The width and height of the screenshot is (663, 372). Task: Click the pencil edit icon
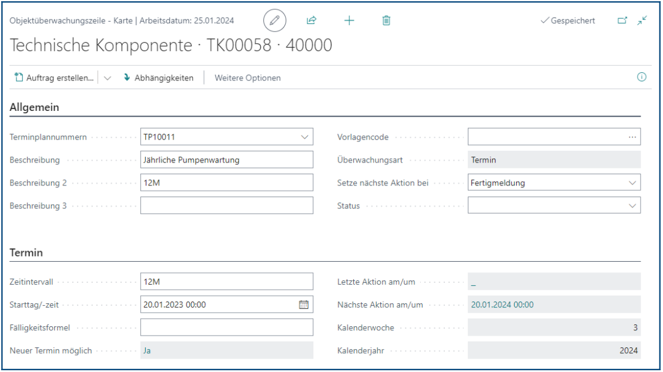click(x=274, y=21)
